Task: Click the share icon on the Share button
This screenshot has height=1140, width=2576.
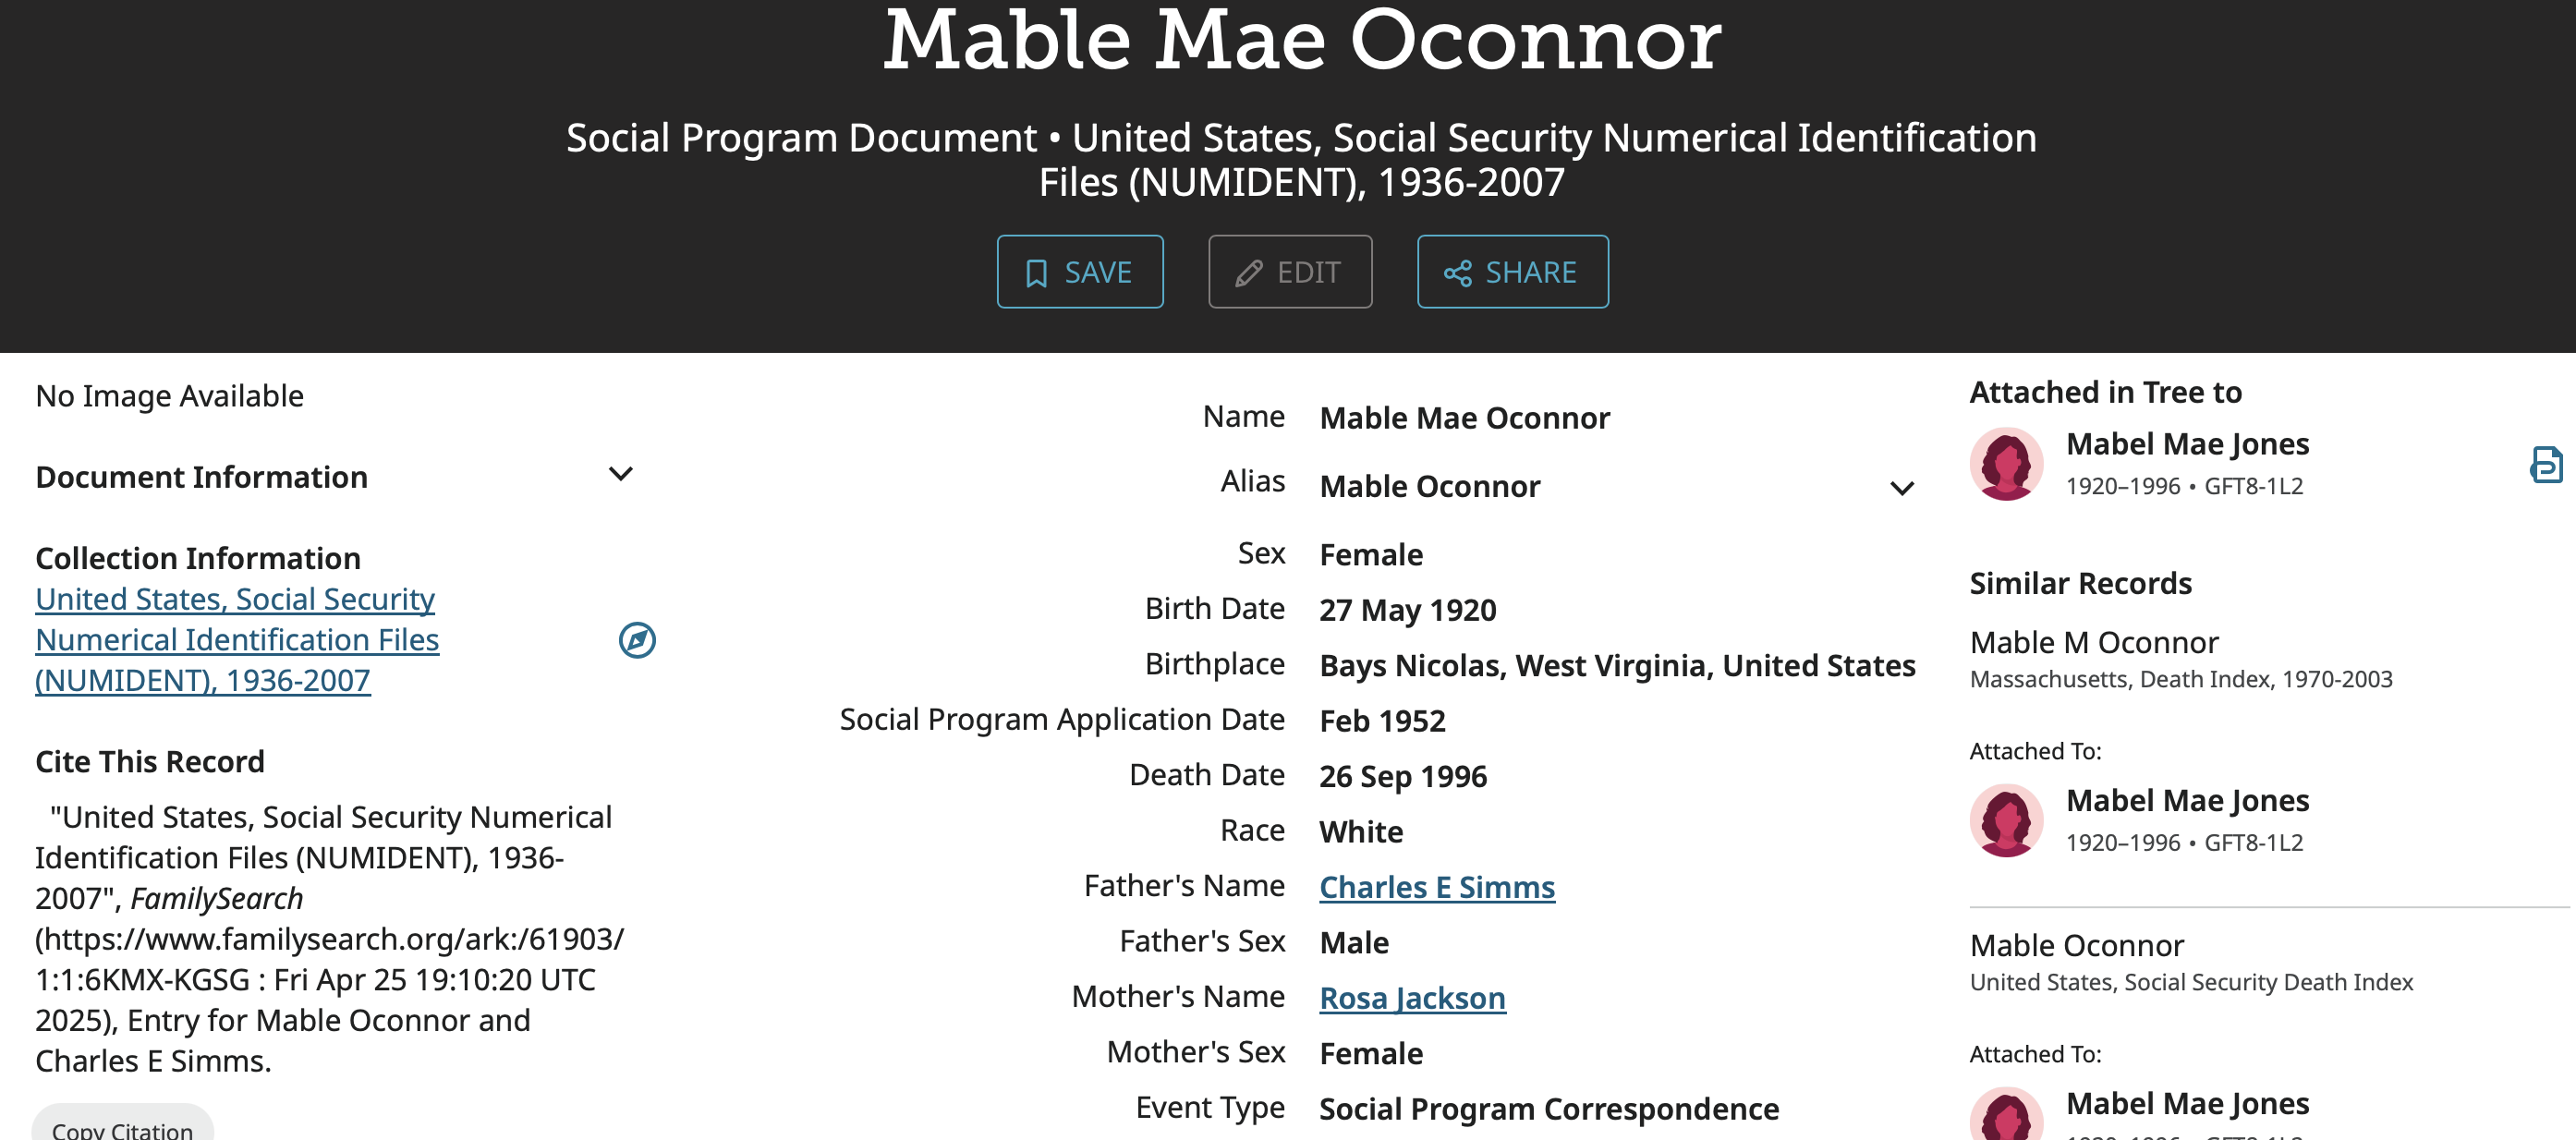Action: [1457, 273]
